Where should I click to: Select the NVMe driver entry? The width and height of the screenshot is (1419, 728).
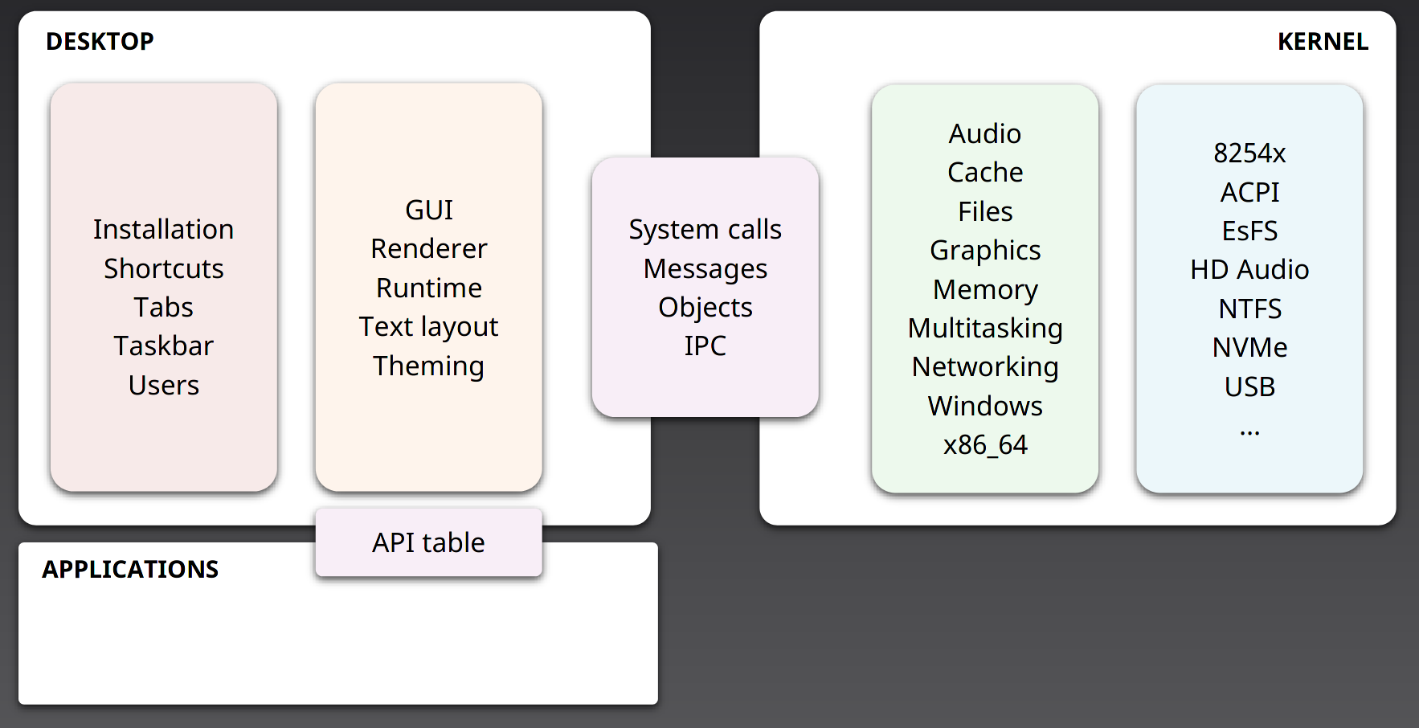point(1249,348)
